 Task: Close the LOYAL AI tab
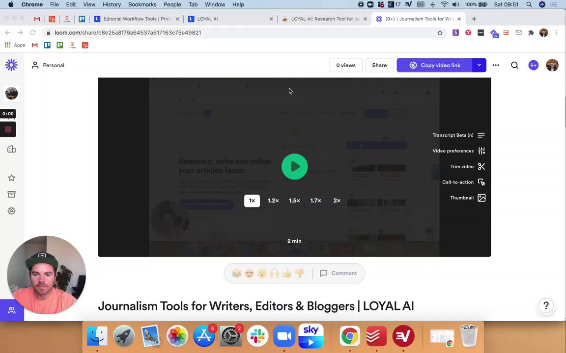[271, 19]
